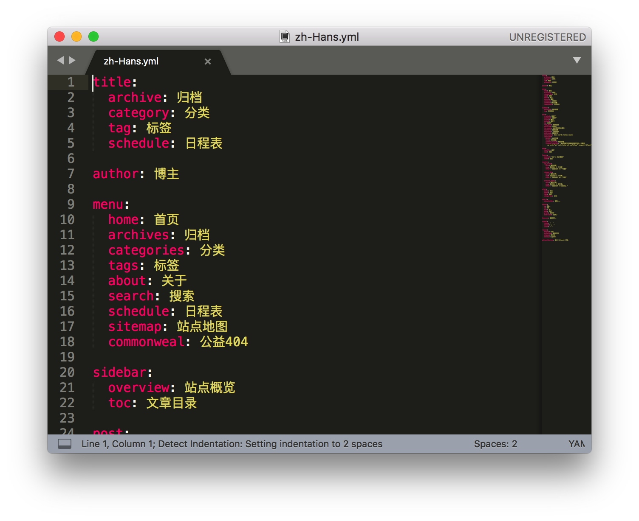
Task: Toggle the side bar panel switcher icon
Action: [65, 444]
